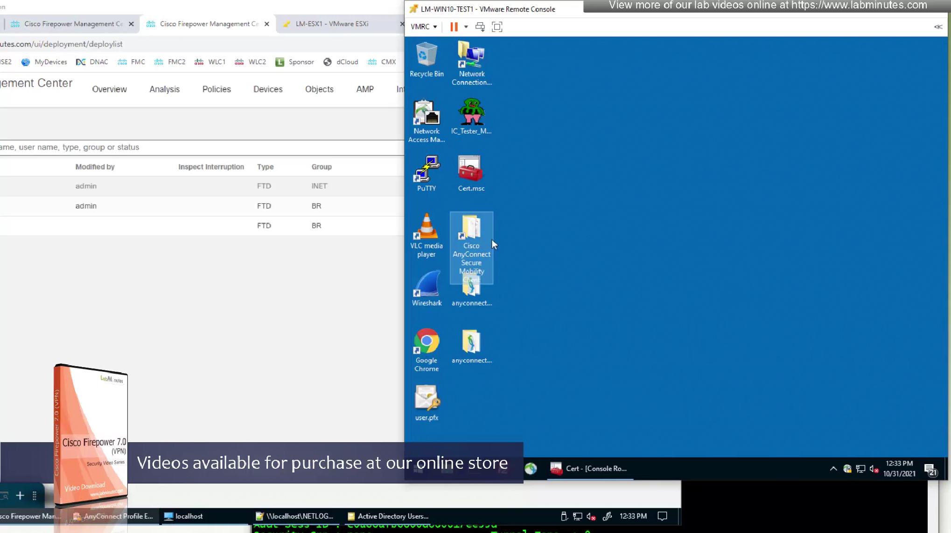
Task: Open the Policies menu
Action: (217, 89)
